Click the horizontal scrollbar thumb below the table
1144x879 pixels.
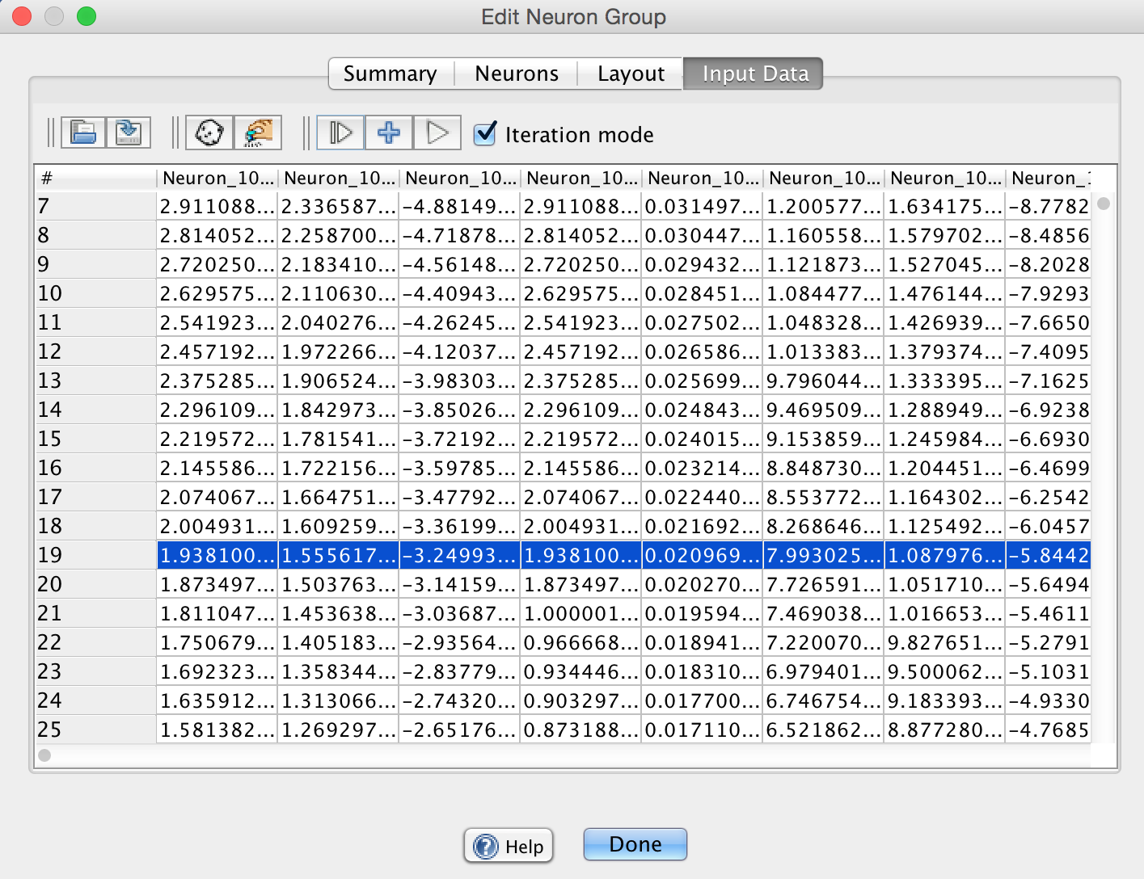45,755
